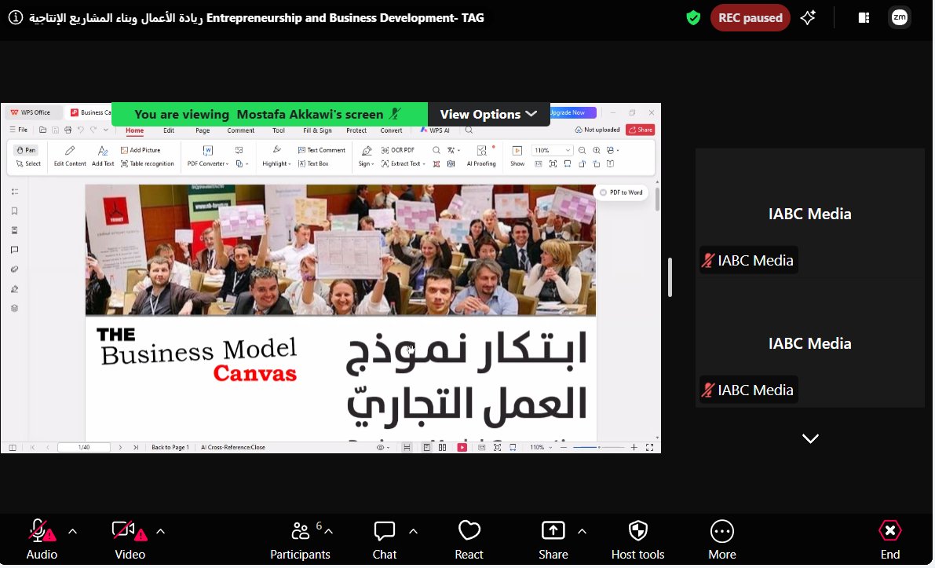Open PDF Converter dropdown

click(207, 157)
